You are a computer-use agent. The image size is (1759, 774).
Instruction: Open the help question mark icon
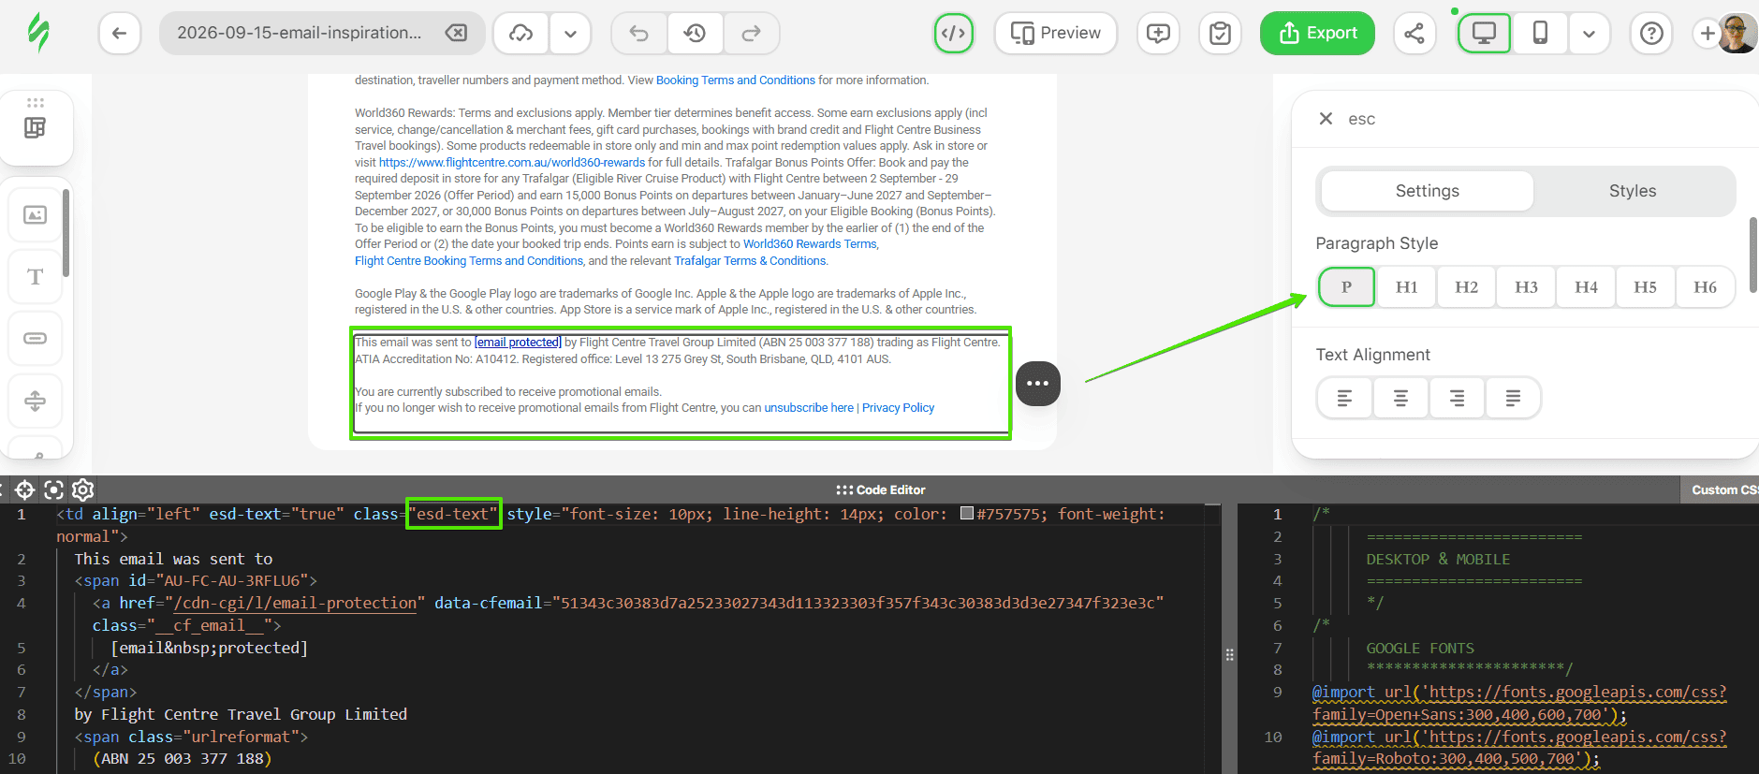tap(1651, 34)
